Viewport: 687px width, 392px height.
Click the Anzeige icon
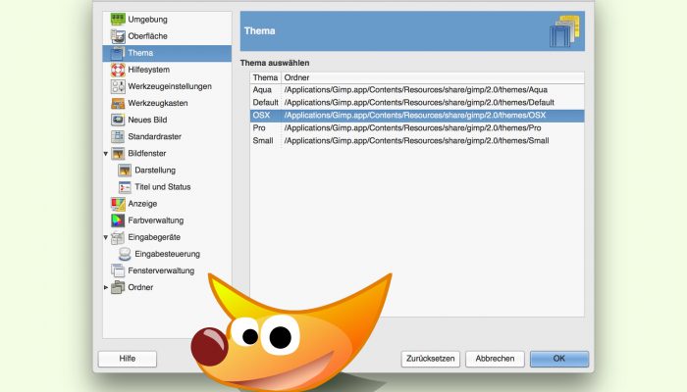tap(118, 204)
